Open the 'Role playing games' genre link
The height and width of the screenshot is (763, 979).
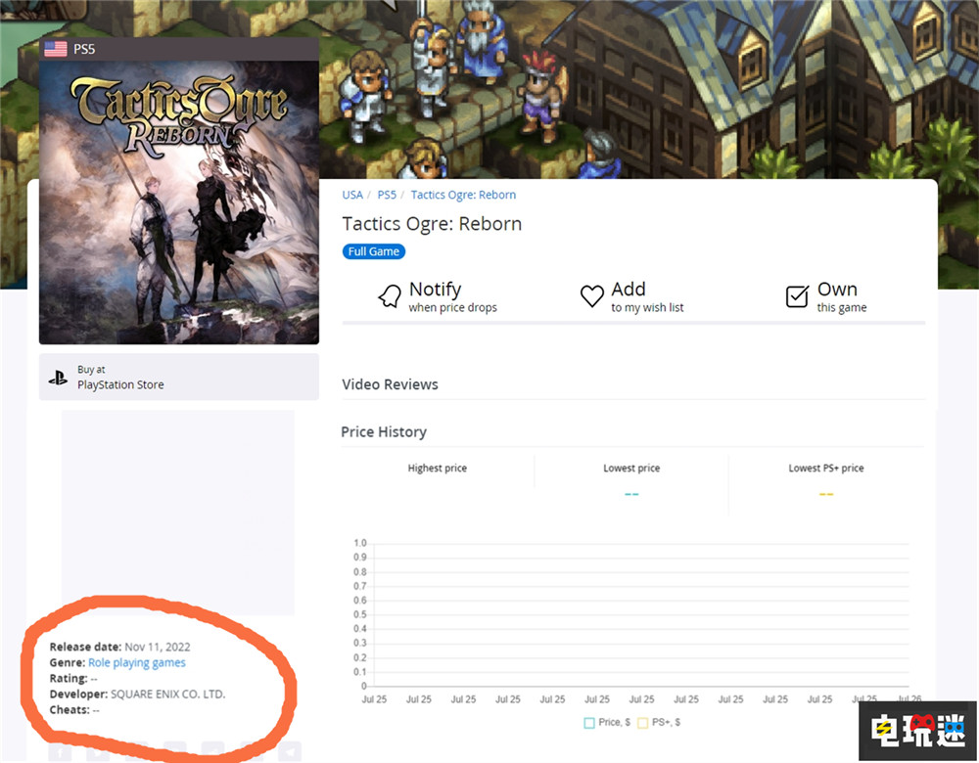pos(137,663)
